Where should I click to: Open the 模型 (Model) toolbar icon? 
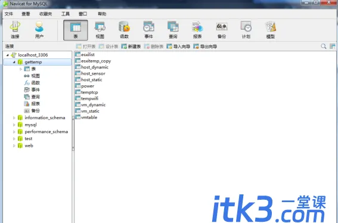pyautogui.click(x=270, y=30)
